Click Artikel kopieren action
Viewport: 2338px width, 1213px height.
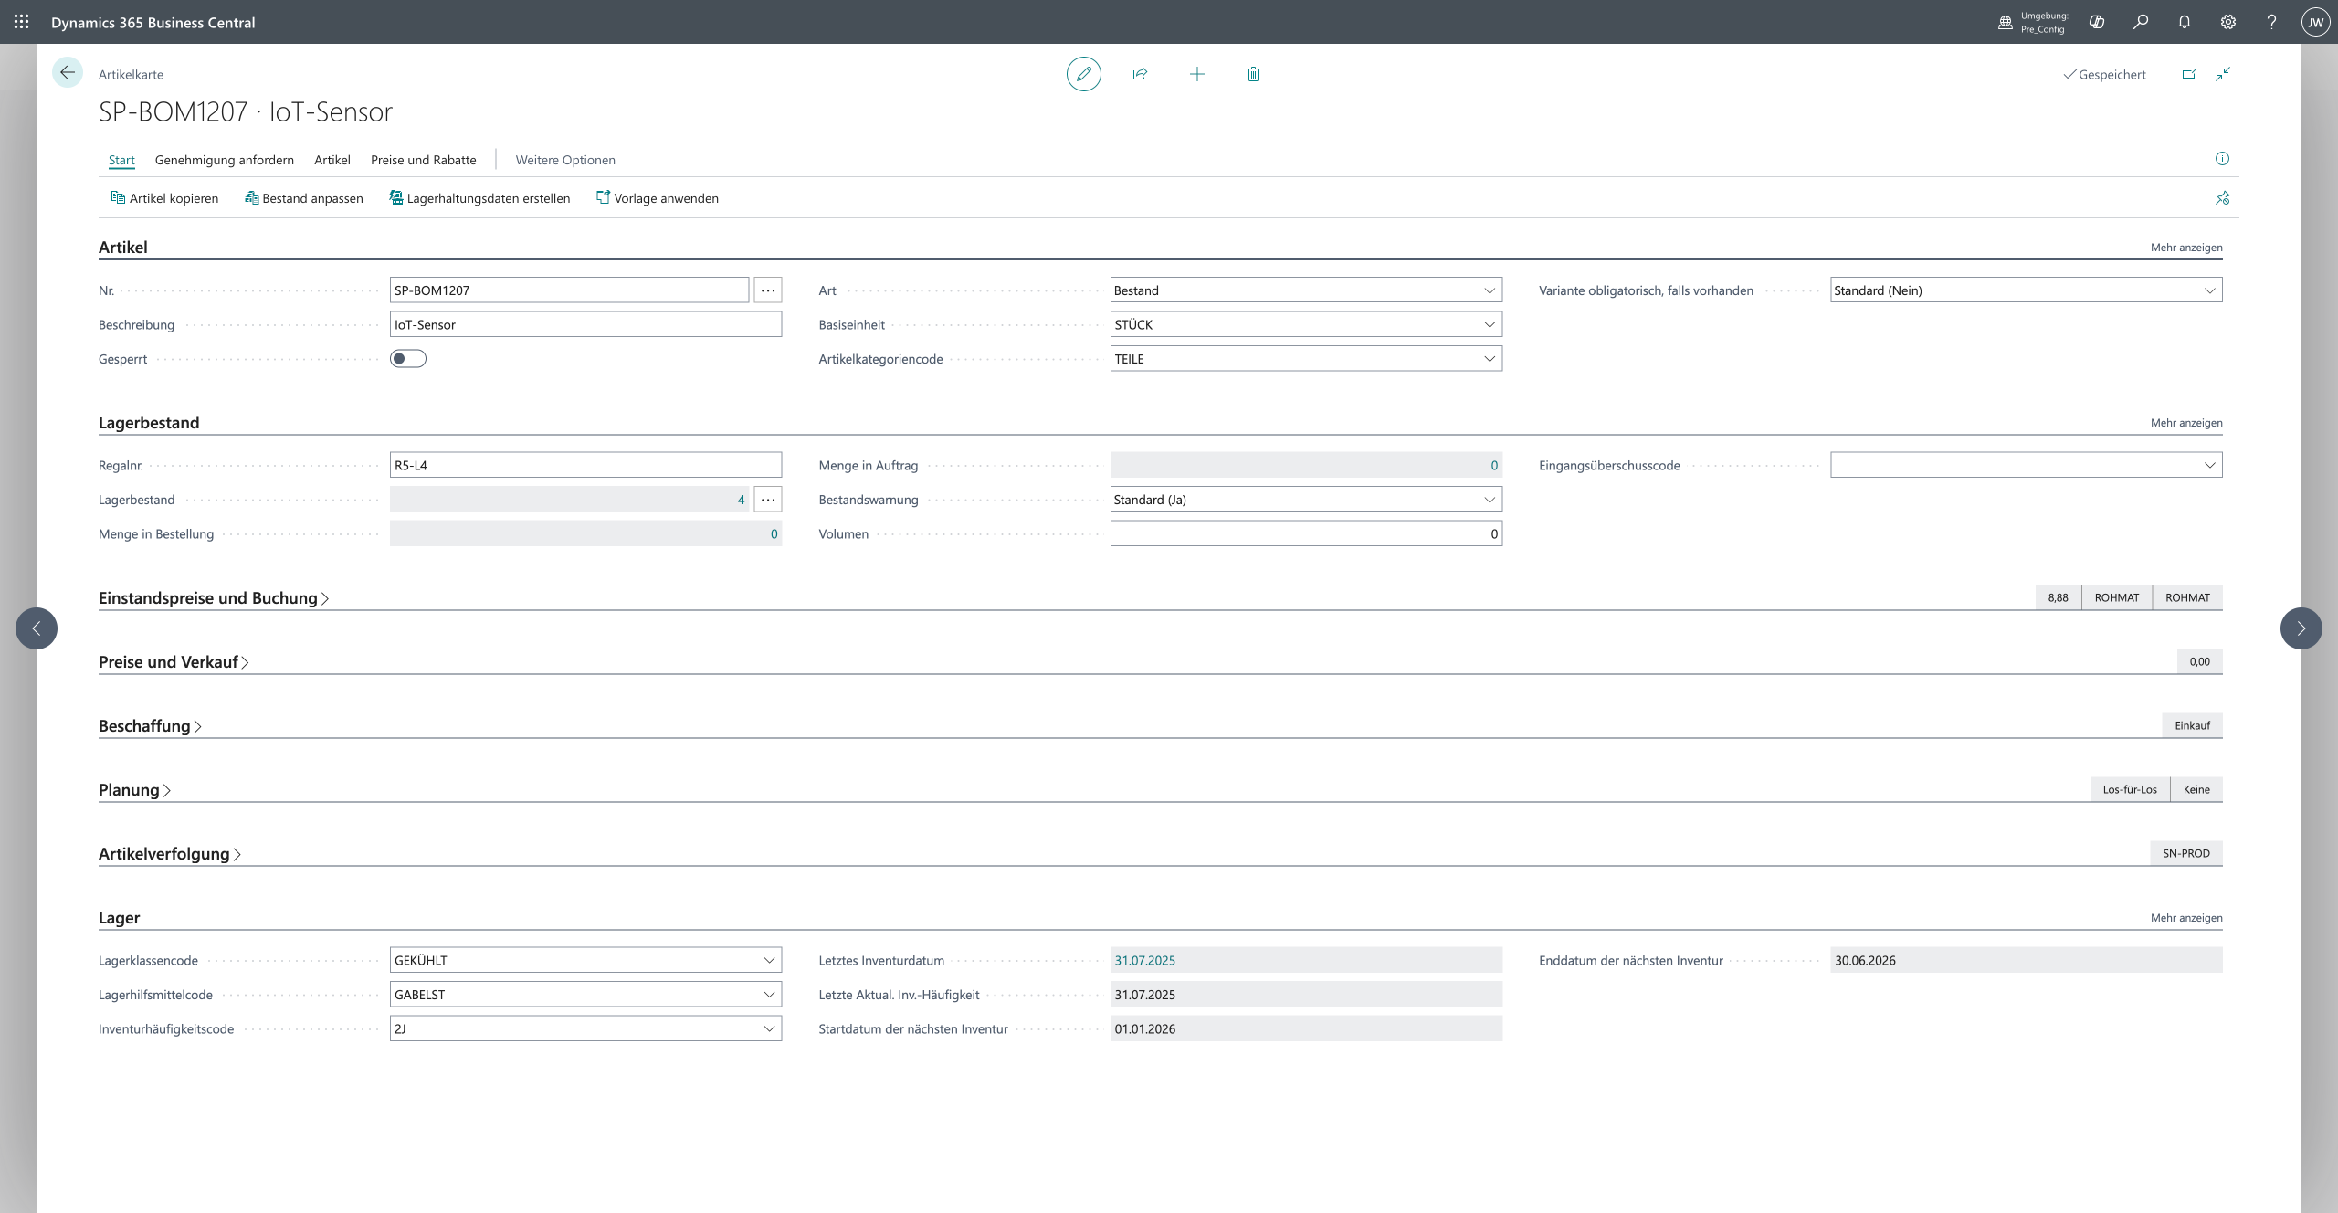[x=164, y=198]
